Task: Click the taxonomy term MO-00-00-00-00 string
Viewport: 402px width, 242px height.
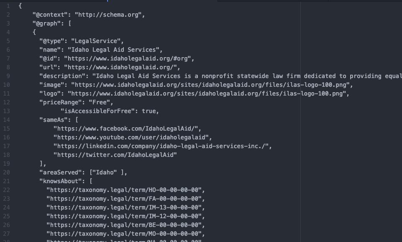Action: (124, 234)
